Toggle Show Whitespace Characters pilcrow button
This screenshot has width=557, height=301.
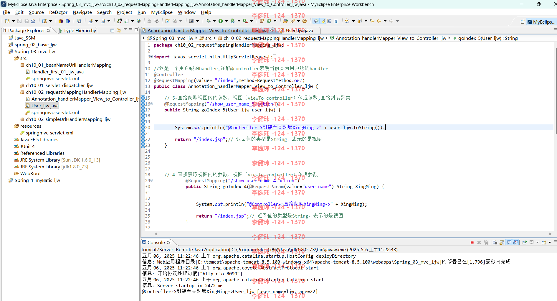(336, 21)
